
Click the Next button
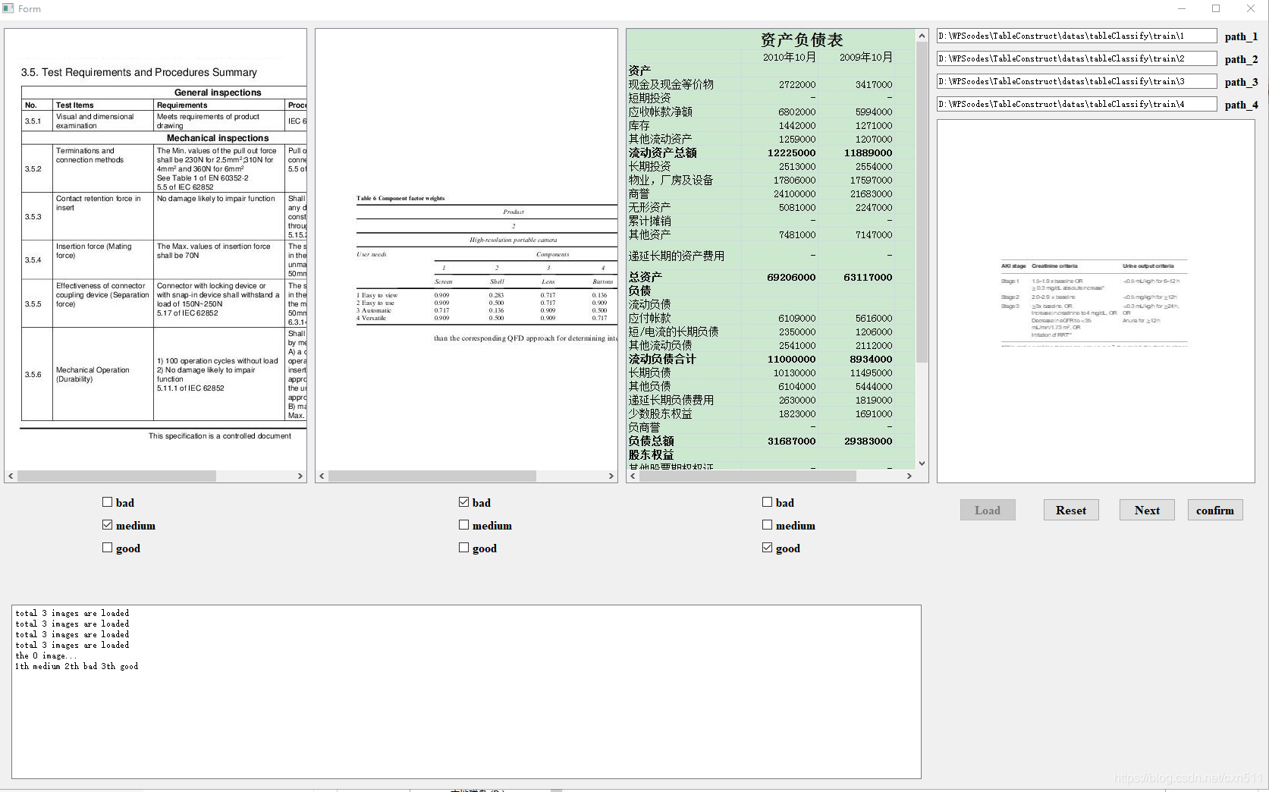click(1146, 510)
